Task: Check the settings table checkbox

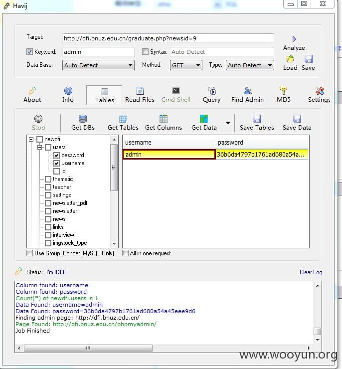Action: [48, 195]
